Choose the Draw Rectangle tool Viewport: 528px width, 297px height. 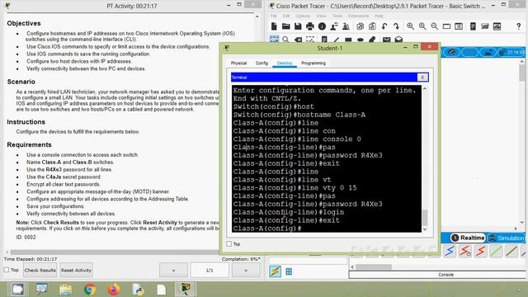(x=348, y=40)
